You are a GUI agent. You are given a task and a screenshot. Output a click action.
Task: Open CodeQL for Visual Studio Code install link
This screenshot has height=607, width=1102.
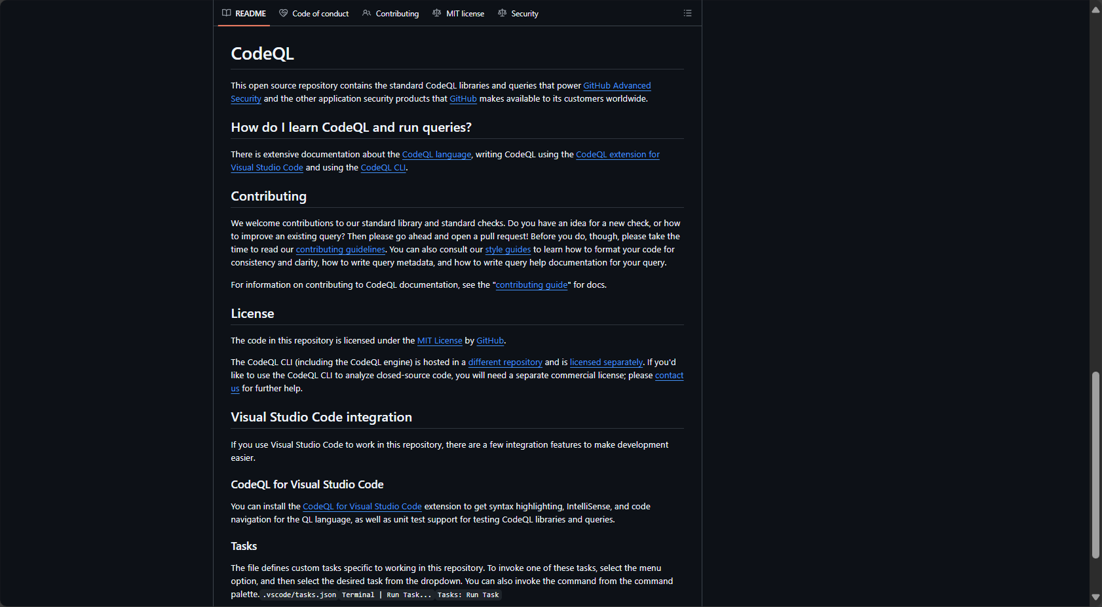point(362,507)
